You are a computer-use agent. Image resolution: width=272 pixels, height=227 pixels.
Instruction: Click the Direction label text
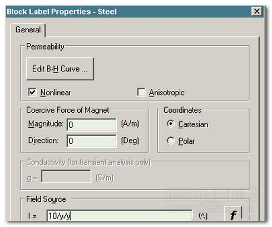pos(43,141)
